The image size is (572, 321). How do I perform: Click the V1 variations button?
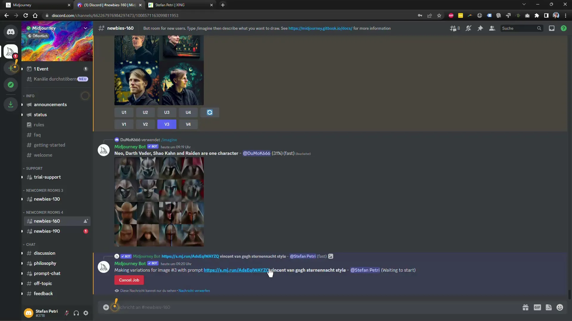[124, 124]
